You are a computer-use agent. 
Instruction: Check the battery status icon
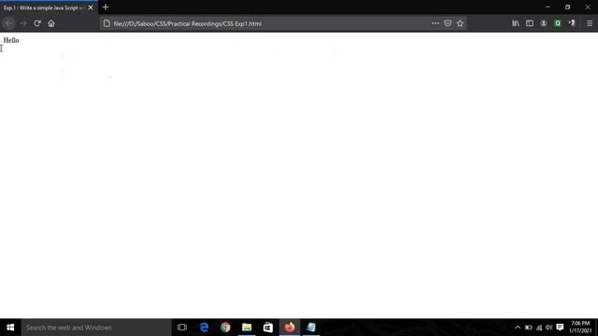click(x=528, y=328)
